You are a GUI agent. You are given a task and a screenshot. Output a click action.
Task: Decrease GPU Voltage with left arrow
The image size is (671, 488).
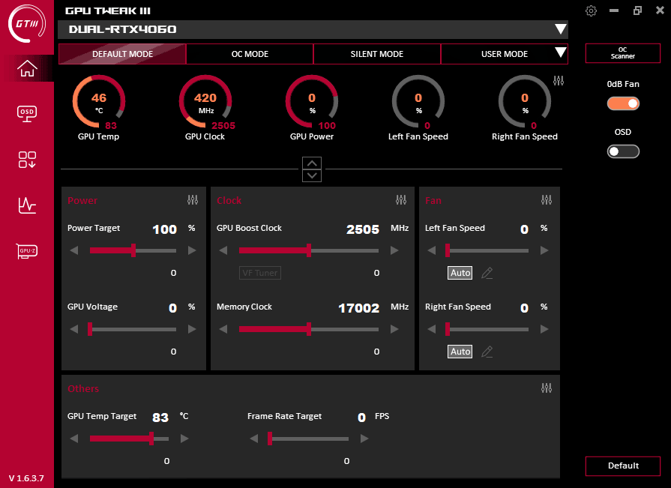(x=74, y=329)
